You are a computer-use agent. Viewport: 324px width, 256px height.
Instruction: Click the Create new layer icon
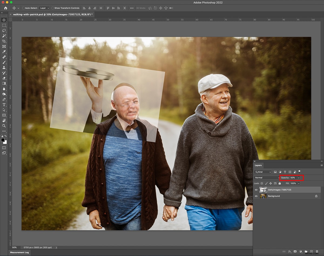[x=311, y=251]
